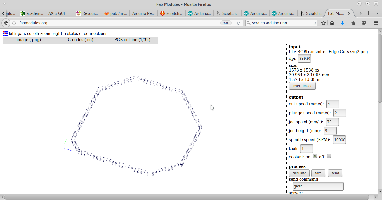Open a new tab with plus icon
This screenshot has height=200, width=382.
coord(369,13)
